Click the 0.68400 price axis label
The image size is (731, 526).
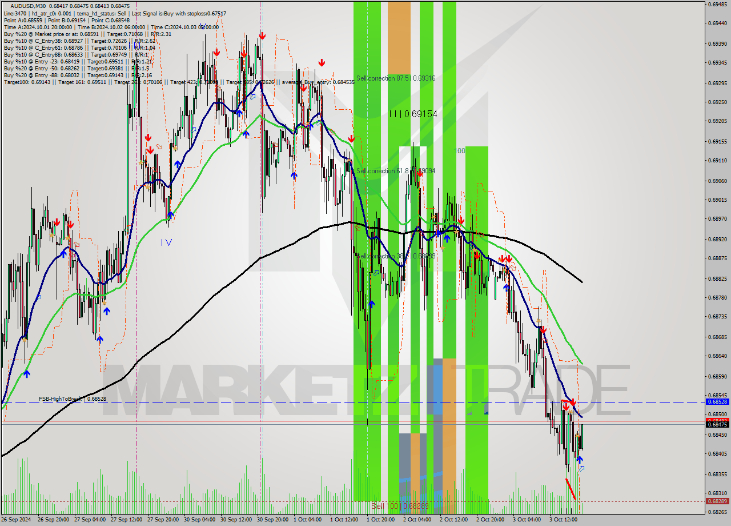(x=718, y=454)
